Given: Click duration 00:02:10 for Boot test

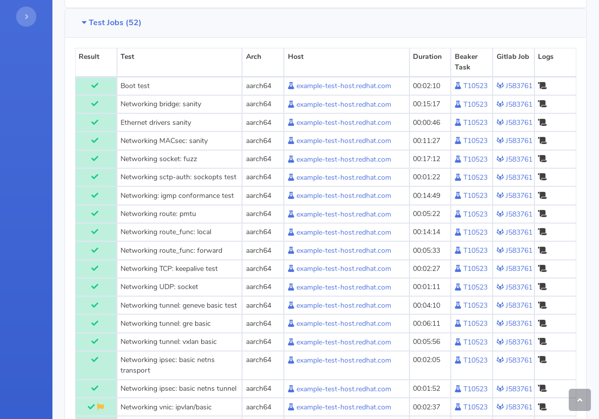Looking at the screenshot, I should pos(427,86).
